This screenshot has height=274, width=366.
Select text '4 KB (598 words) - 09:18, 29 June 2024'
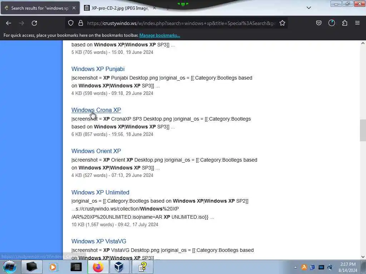point(112,93)
